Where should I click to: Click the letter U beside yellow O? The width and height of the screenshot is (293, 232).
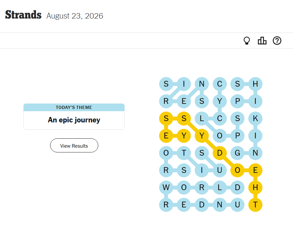220,170
